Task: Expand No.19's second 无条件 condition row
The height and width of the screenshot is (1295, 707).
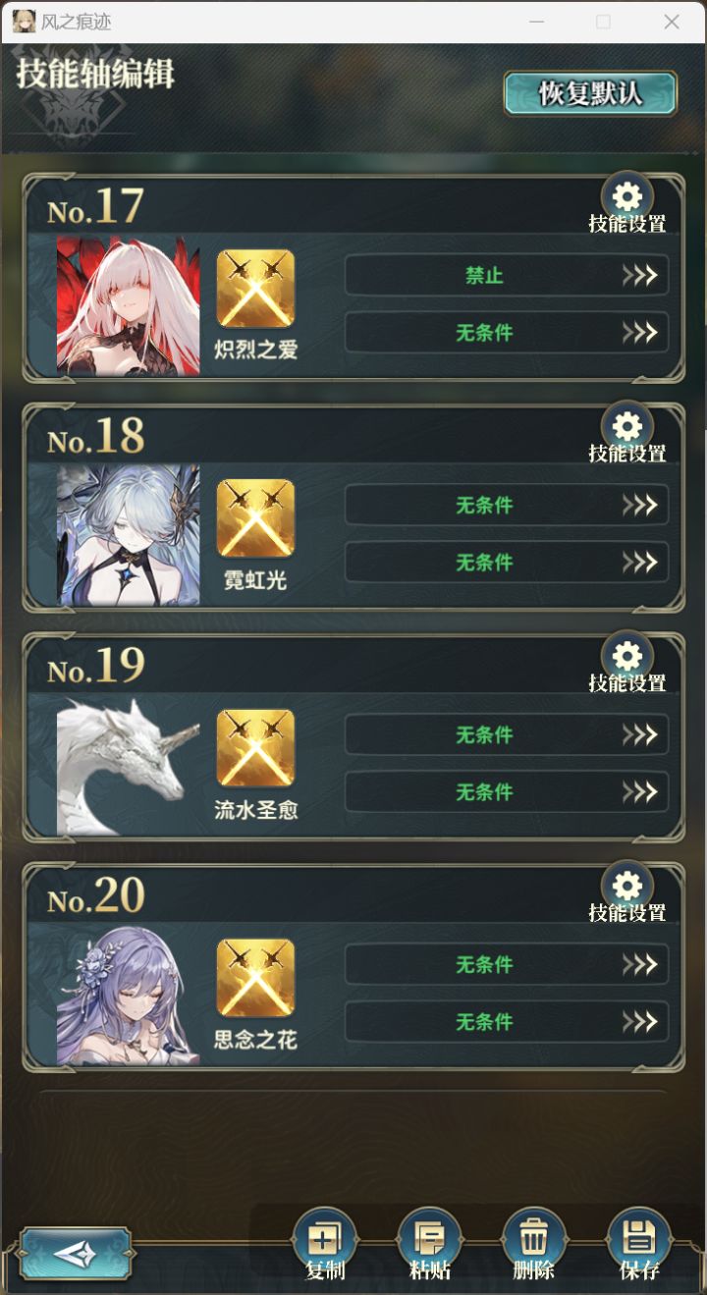Action: pyautogui.click(x=507, y=792)
